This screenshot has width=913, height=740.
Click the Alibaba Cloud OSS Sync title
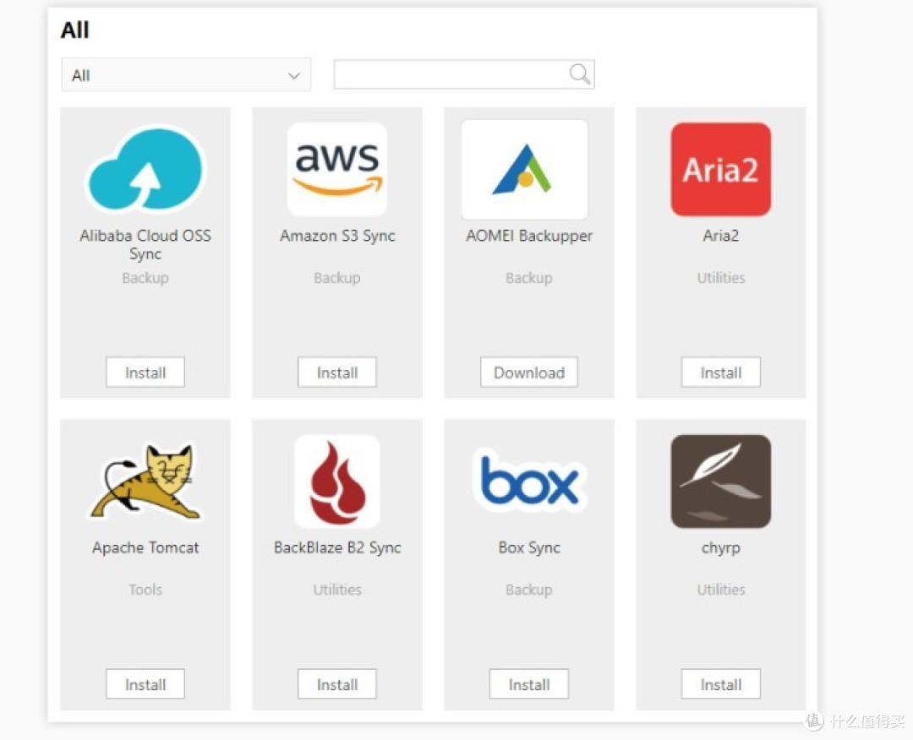(145, 244)
